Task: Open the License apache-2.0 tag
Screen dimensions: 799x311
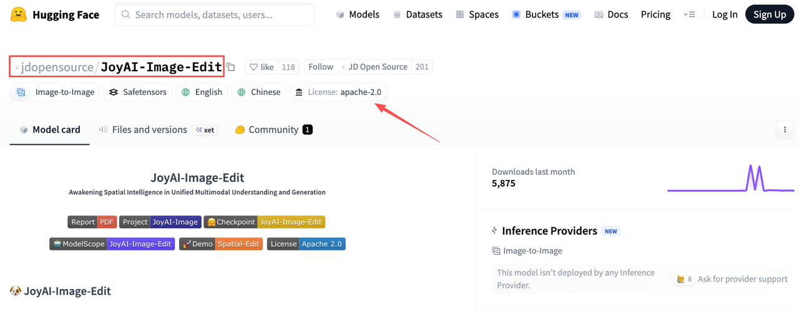Action: [x=339, y=92]
